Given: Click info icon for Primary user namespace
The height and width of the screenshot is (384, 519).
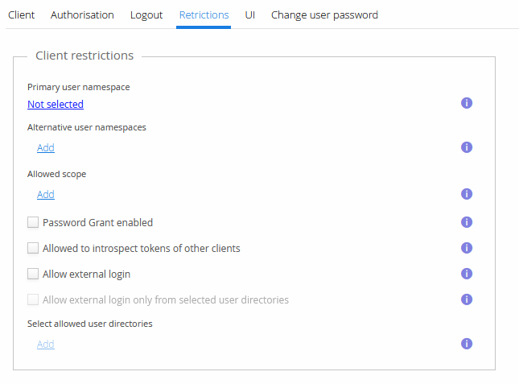Looking at the screenshot, I should pyautogui.click(x=466, y=103).
